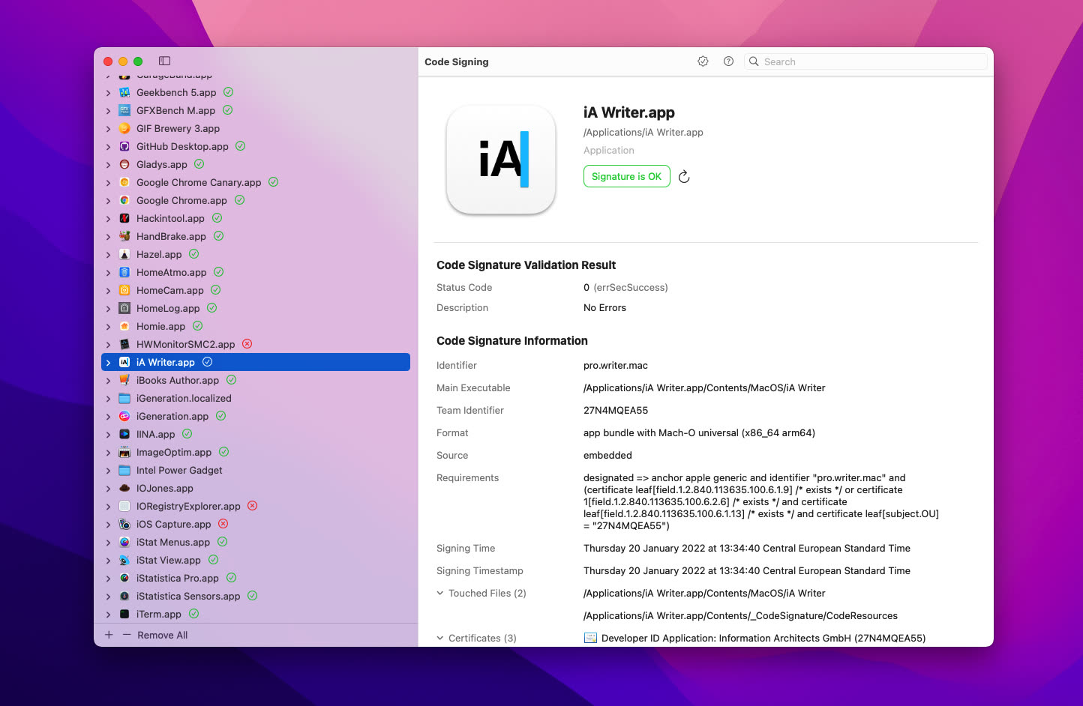Click the Status Code value errSecSuccess
The height and width of the screenshot is (706, 1083).
(x=630, y=287)
